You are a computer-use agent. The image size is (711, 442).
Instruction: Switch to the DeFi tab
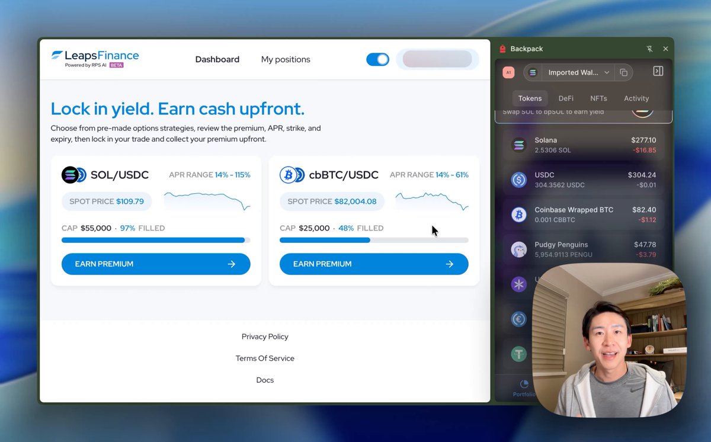pyautogui.click(x=566, y=98)
